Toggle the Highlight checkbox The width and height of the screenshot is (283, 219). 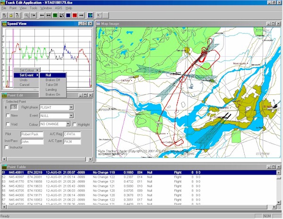tap(75, 124)
